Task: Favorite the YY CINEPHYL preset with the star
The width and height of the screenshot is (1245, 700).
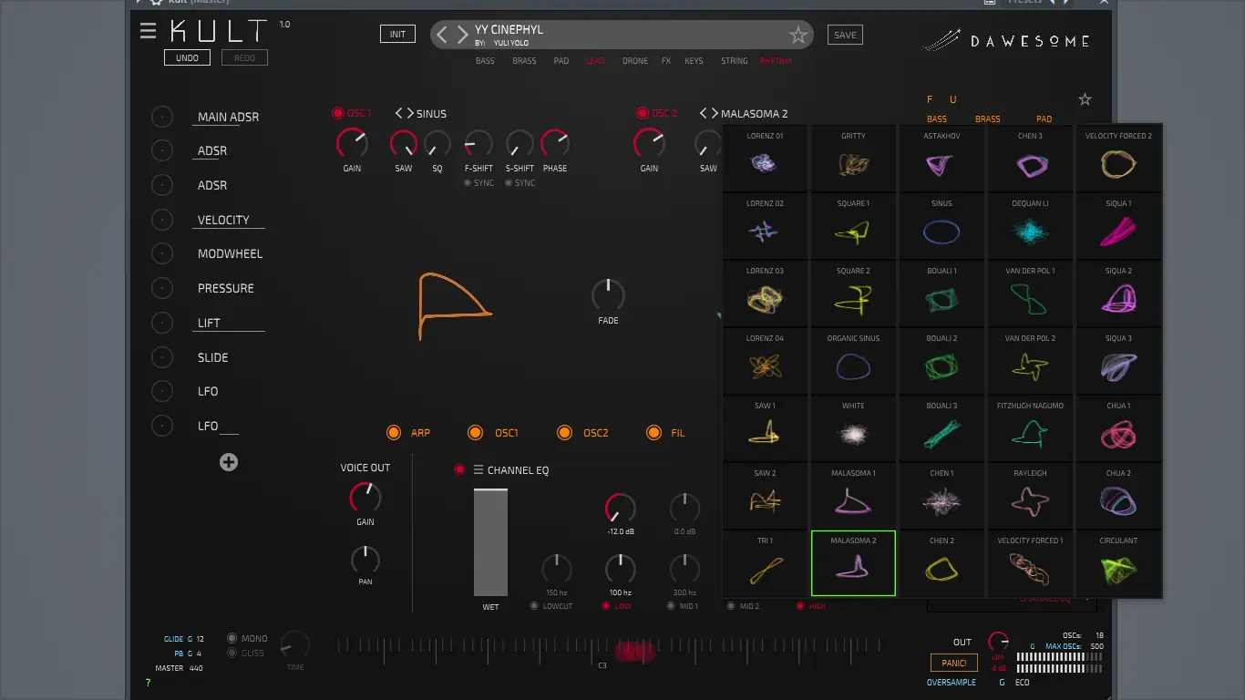Action: (798, 36)
